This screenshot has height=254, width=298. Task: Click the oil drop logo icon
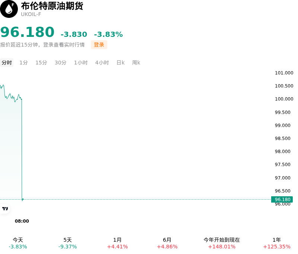[9, 9]
